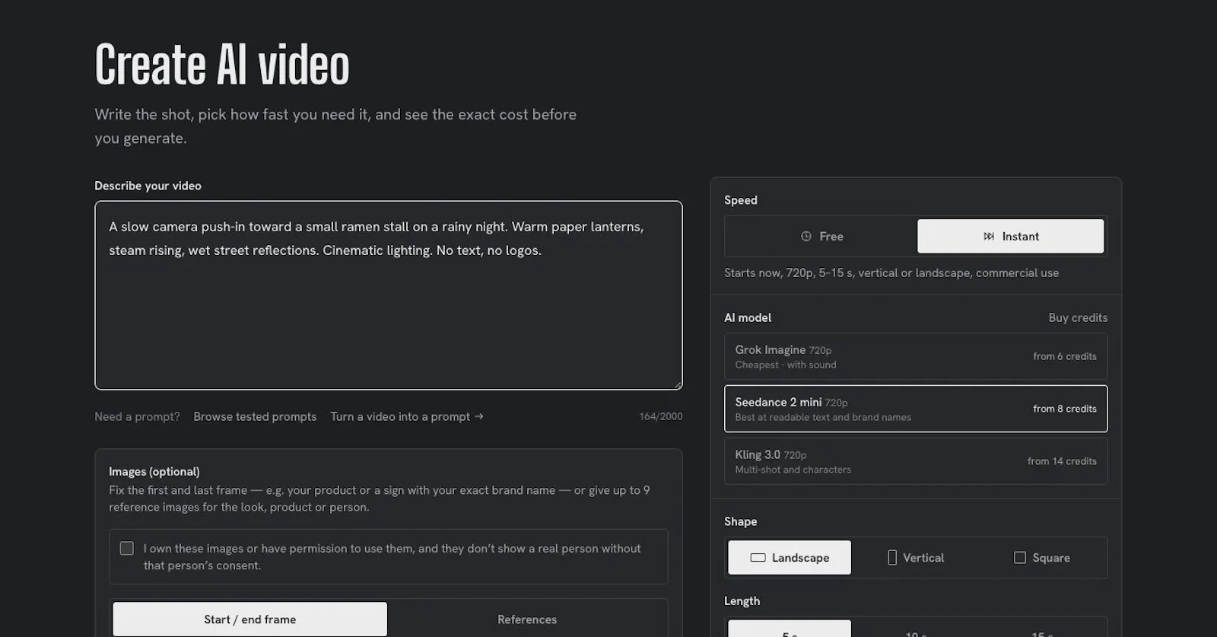Choose the Seedance 2 mini model
Viewport: 1217px width, 637px height.
pyautogui.click(x=916, y=409)
